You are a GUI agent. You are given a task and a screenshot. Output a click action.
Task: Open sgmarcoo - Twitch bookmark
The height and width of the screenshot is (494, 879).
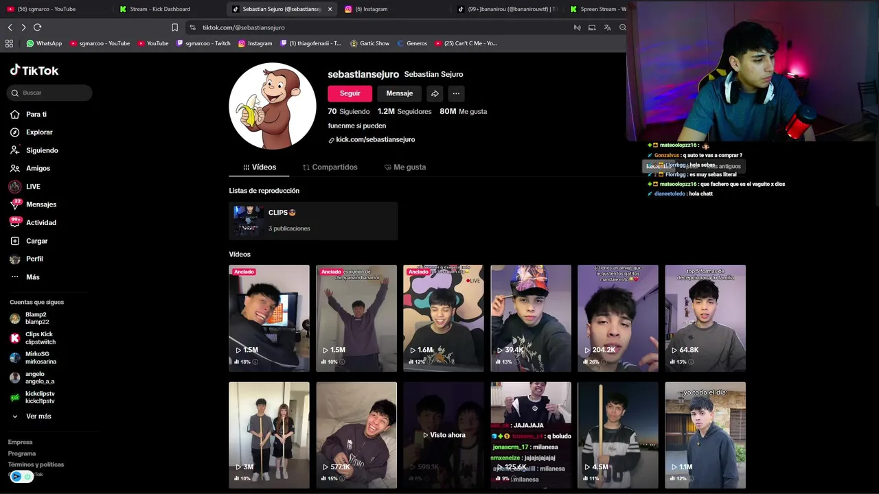pos(203,43)
